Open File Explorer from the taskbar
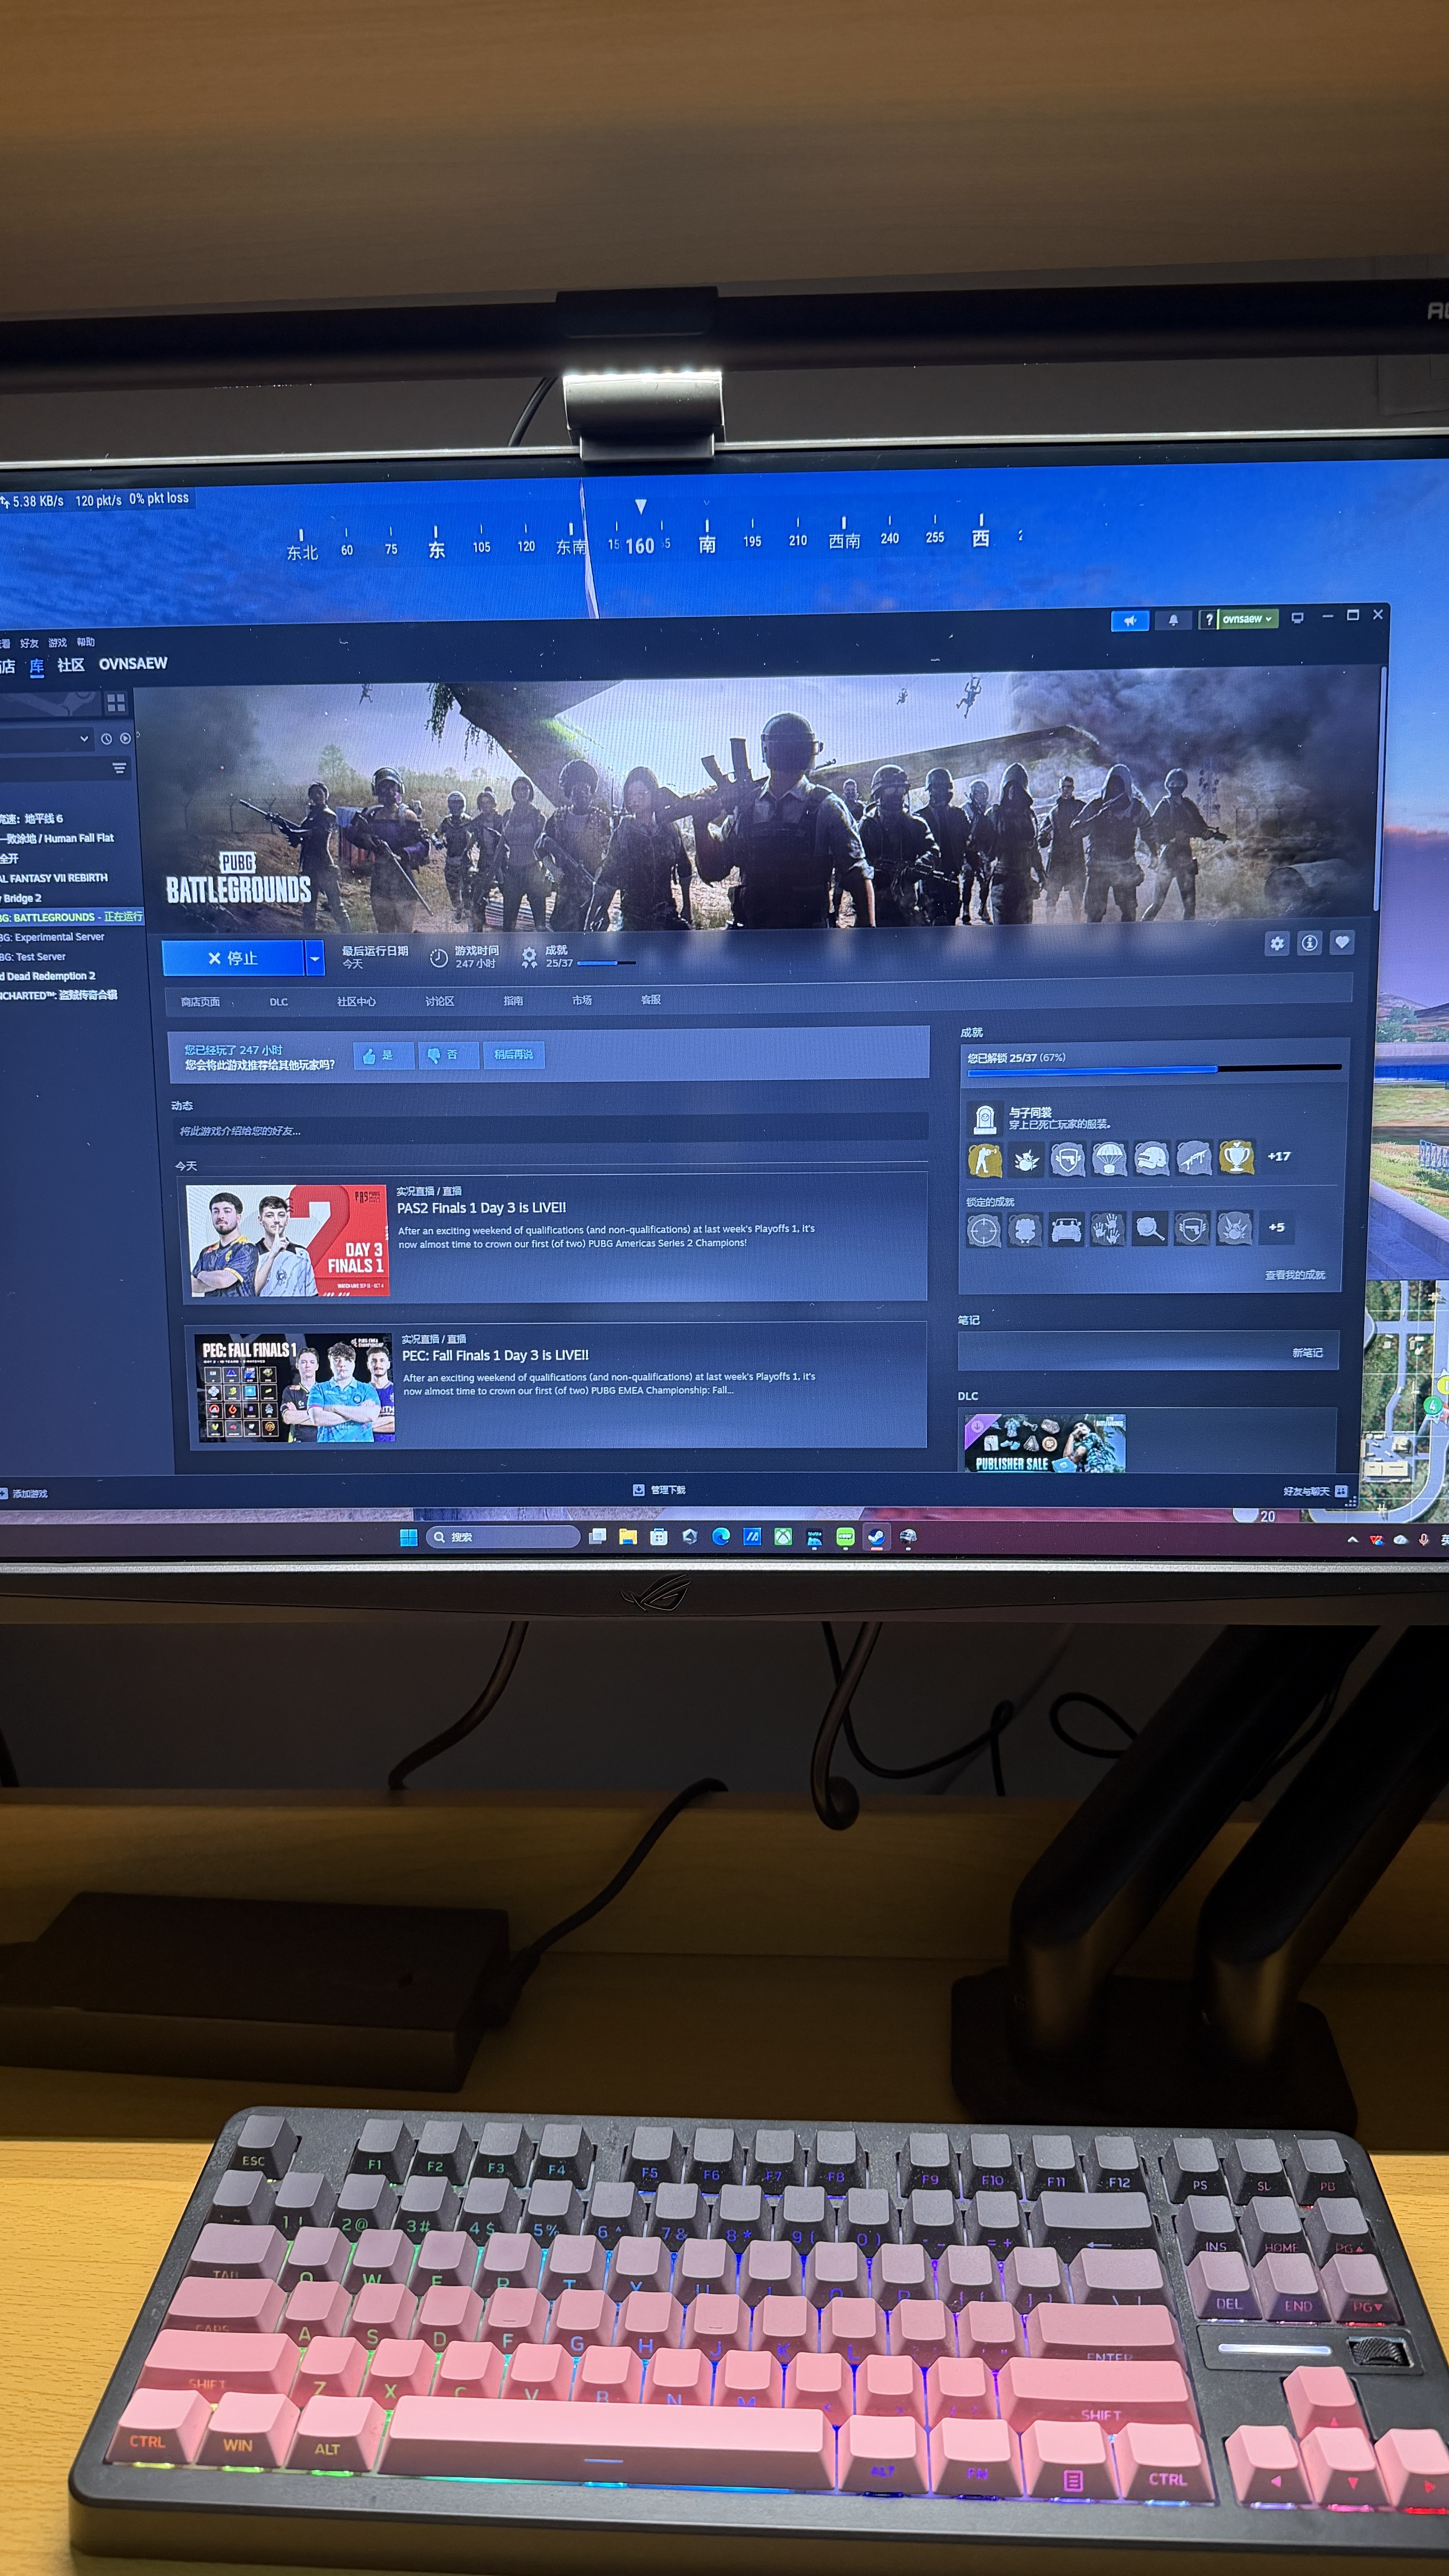The height and width of the screenshot is (2576, 1449). tap(628, 1537)
